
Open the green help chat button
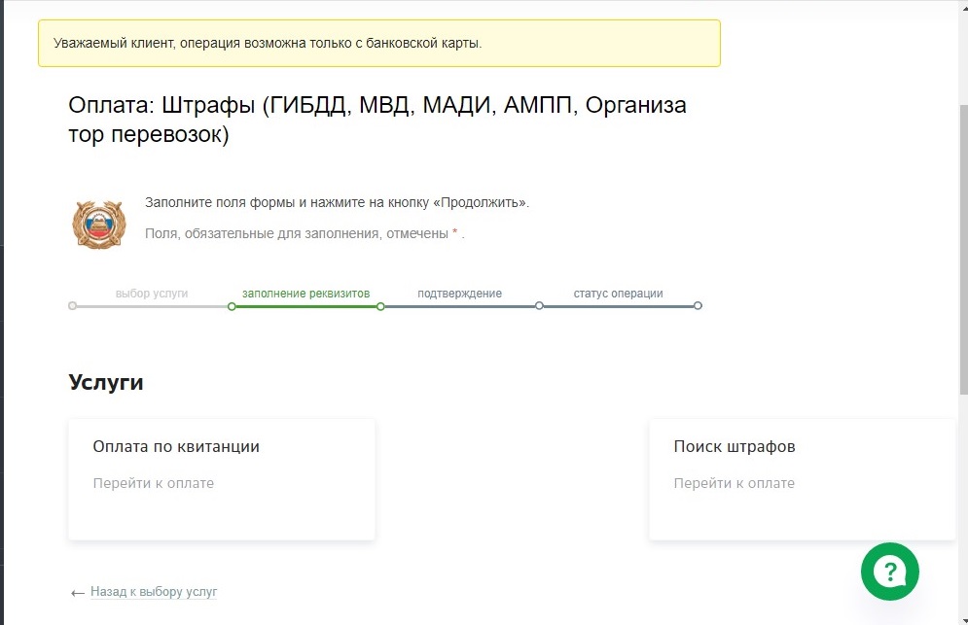889,571
